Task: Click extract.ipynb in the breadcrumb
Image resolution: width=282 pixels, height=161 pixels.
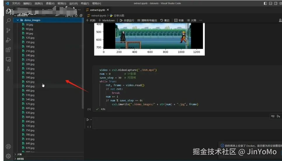Action: (99, 16)
